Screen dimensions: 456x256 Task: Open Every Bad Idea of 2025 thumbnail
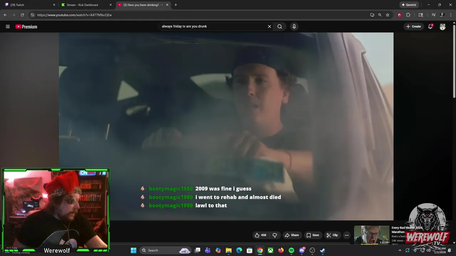point(372,235)
